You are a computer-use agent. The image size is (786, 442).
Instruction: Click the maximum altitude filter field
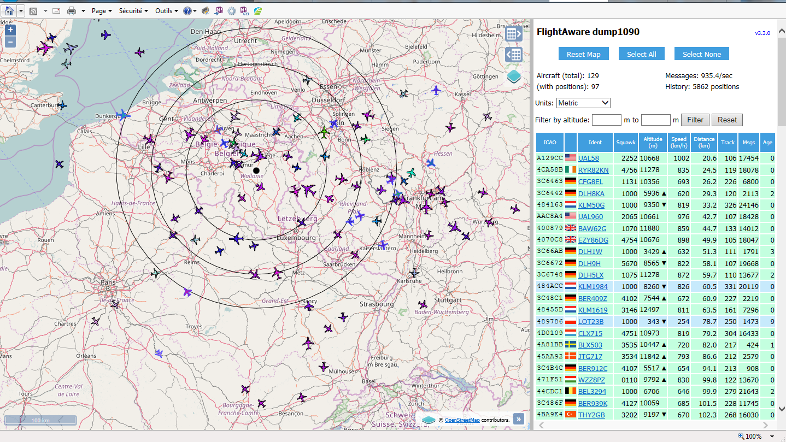[656, 120]
